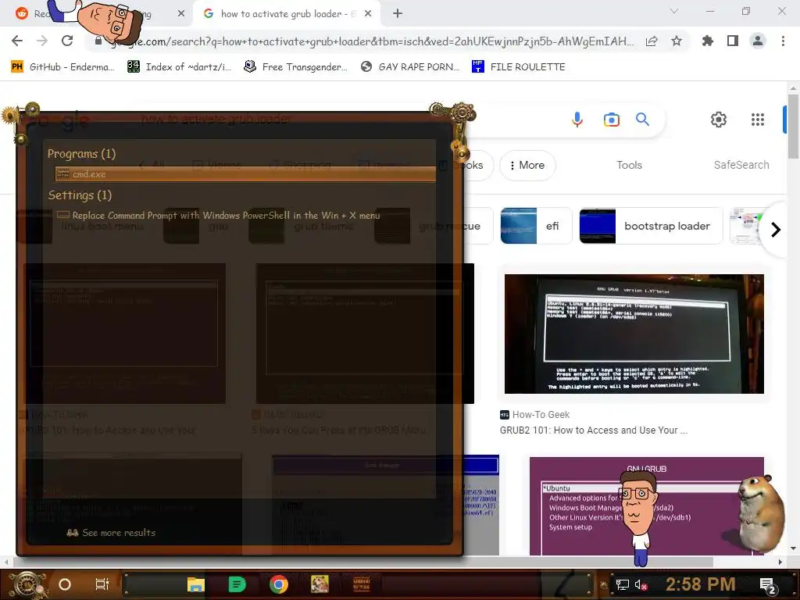
Task: Open the dog picture app on taskbar
Action: coord(320,584)
